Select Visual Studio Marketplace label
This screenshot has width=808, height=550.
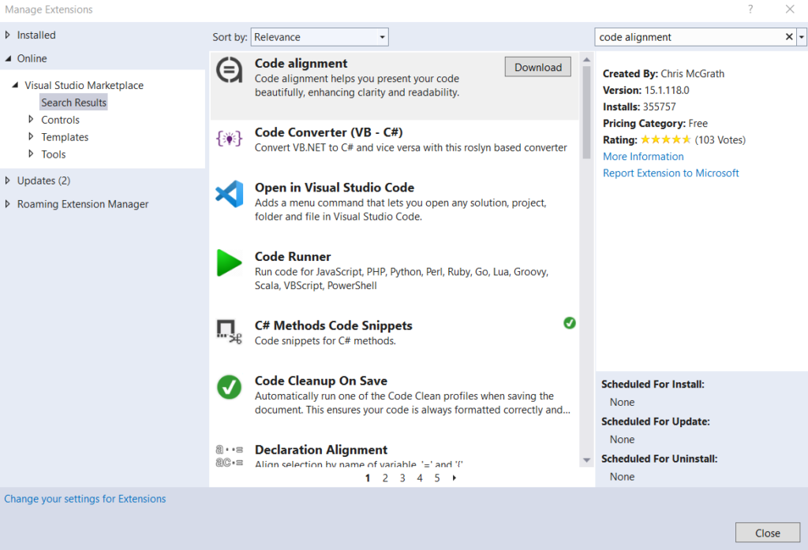coord(84,85)
